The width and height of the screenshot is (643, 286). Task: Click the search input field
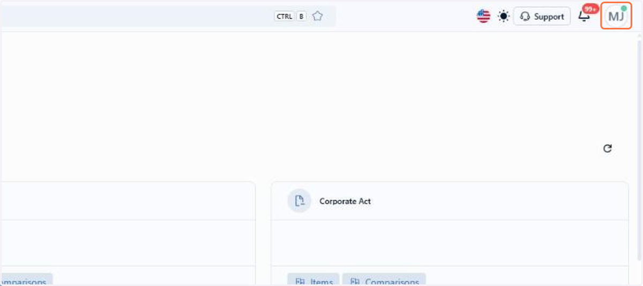pyautogui.click(x=168, y=16)
